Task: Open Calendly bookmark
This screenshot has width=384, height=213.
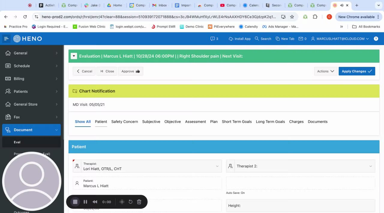Action: pos(248,27)
